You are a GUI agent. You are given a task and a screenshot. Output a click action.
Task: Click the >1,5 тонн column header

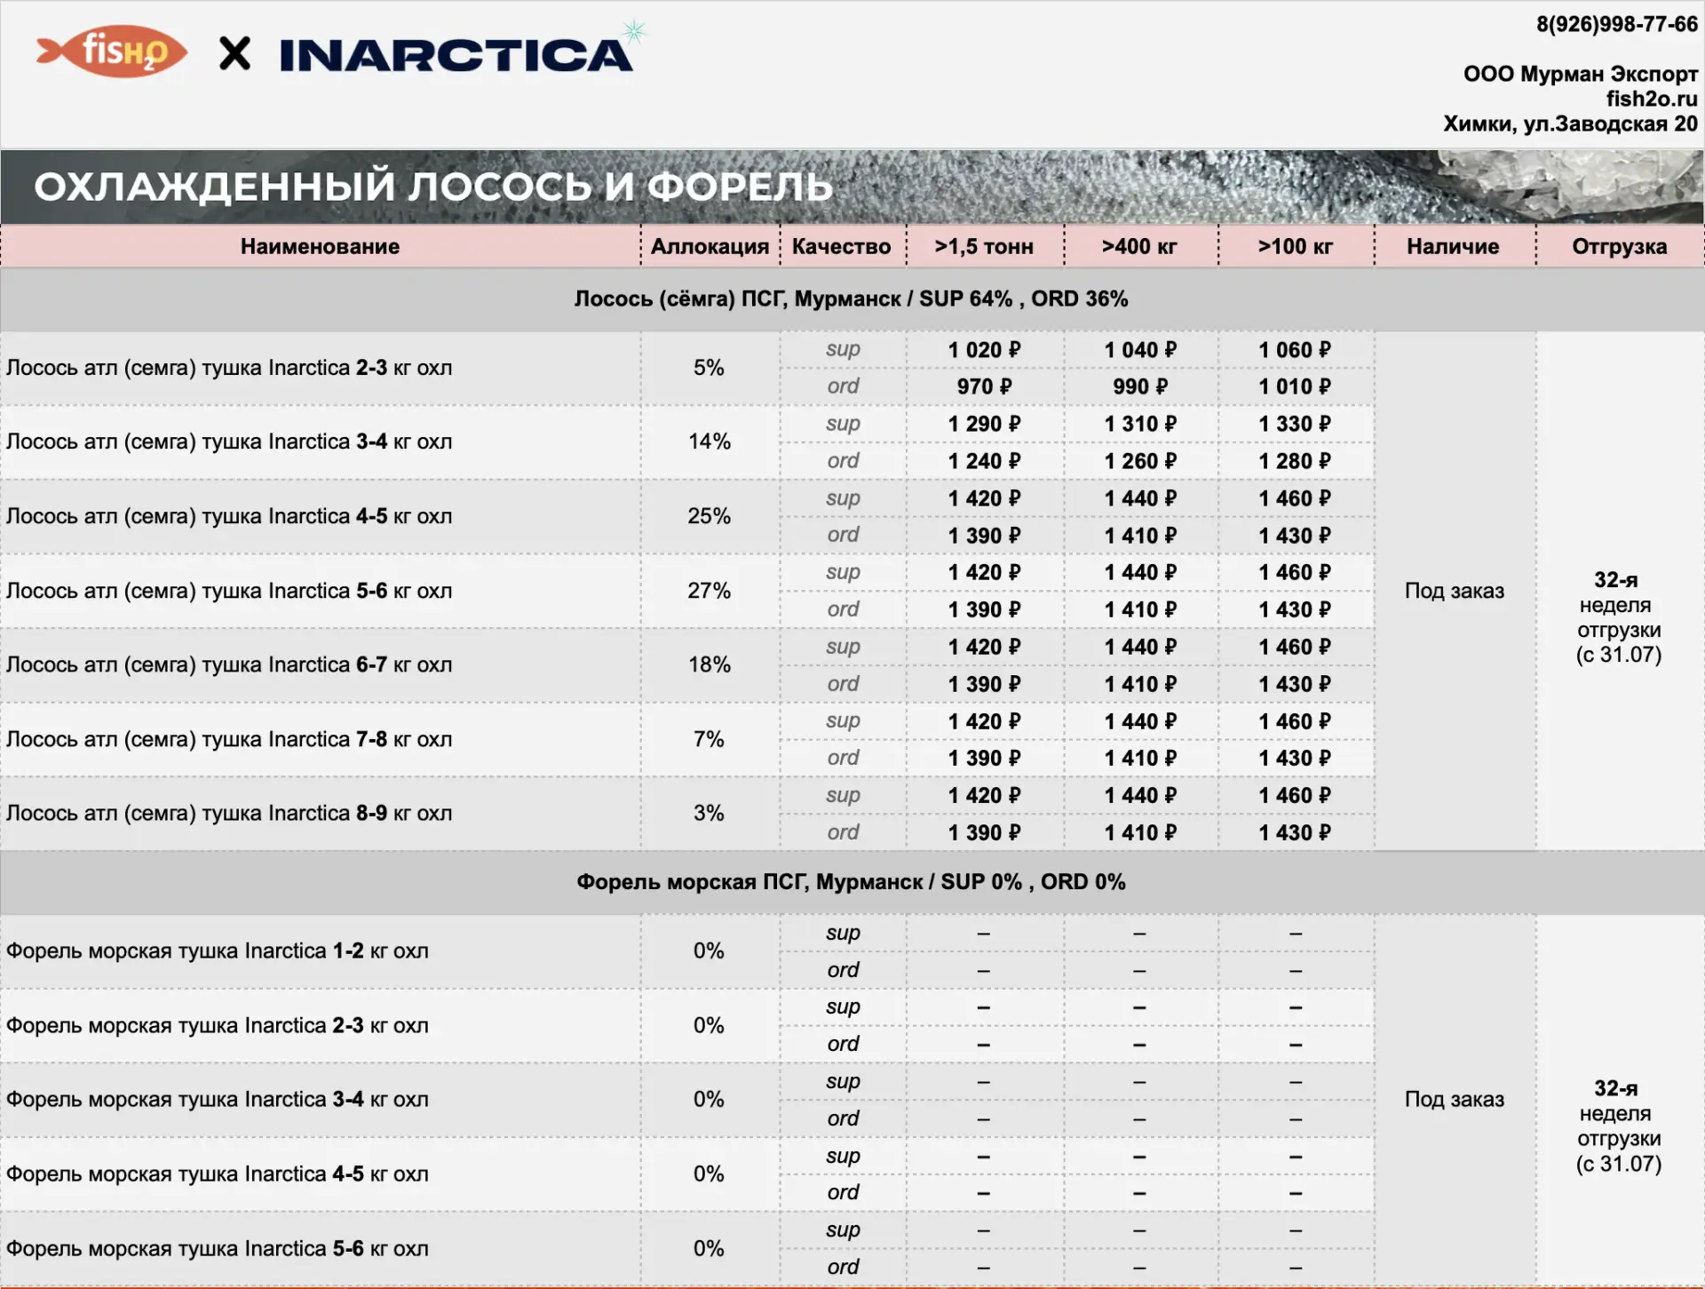click(984, 246)
